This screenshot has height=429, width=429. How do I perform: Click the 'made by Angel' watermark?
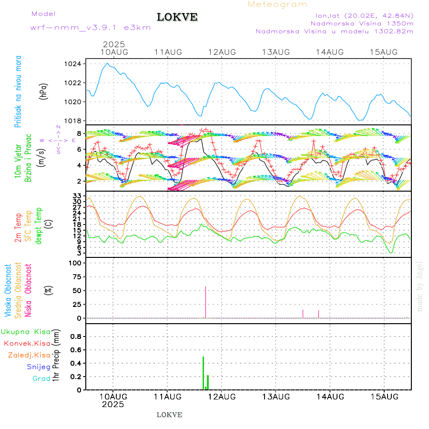click(x=420, y=286)
